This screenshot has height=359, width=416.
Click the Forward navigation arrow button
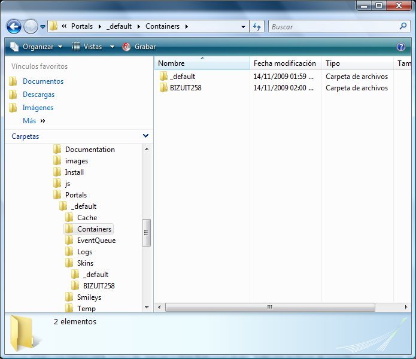(x=31, y=26)
